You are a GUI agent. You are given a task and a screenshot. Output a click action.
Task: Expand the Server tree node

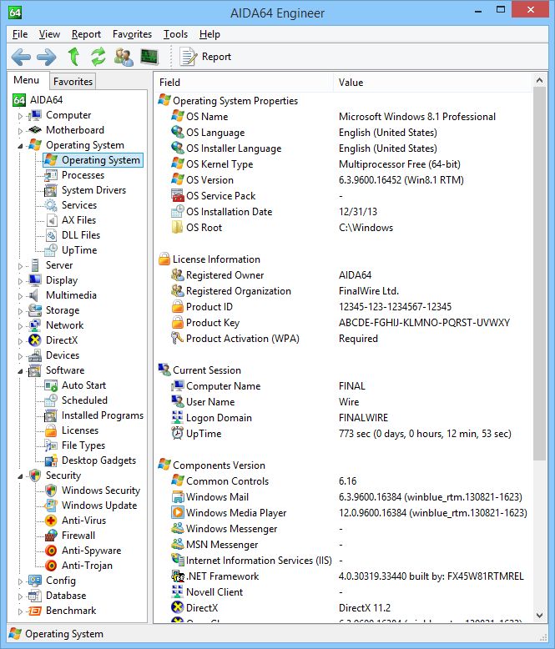(x=20, y=266)
